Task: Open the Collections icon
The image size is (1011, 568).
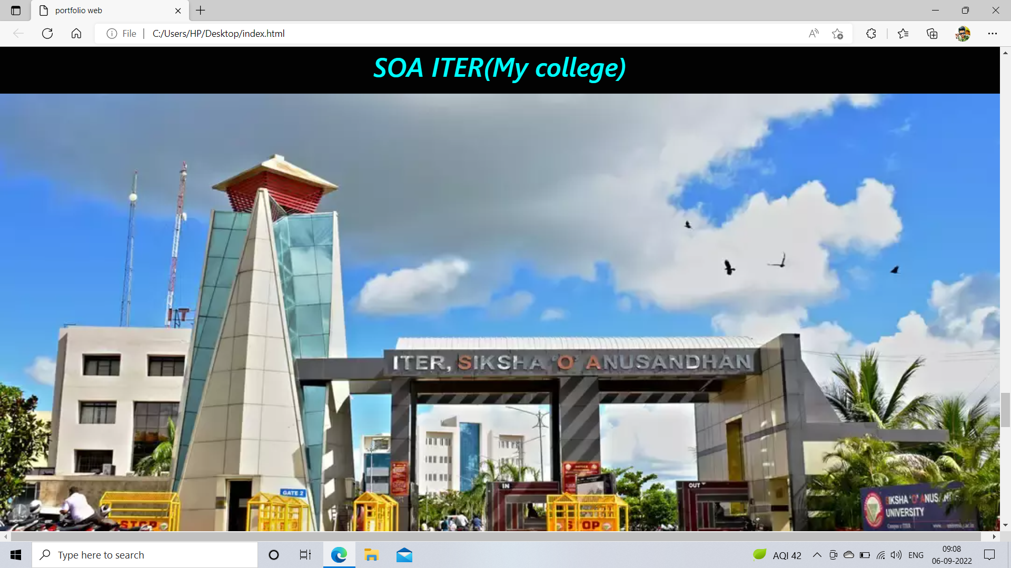Action: 932,34
